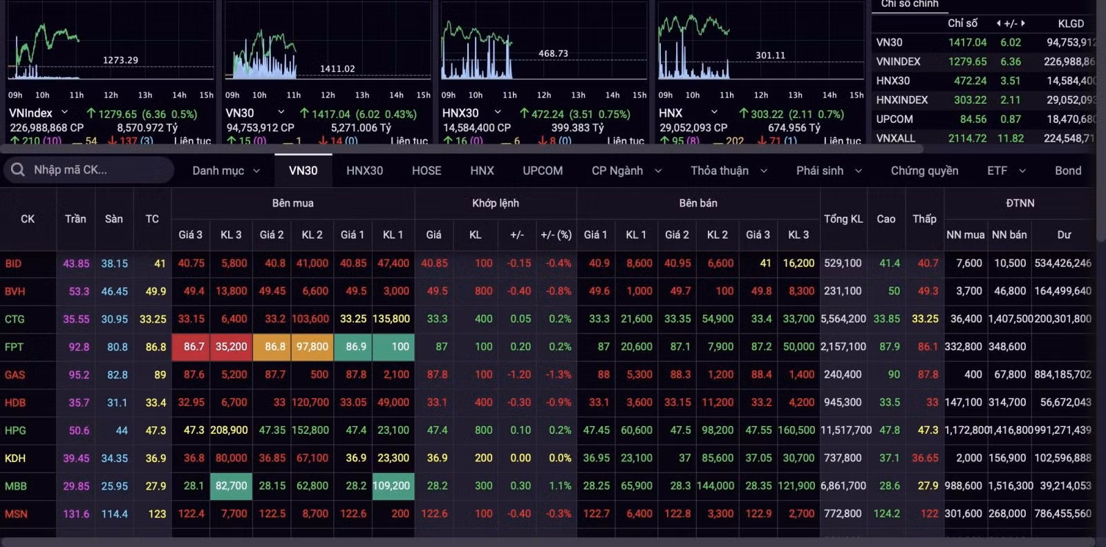
Task: Focus the 'Nhập mã CK...' search field
Action: (88, 170)
